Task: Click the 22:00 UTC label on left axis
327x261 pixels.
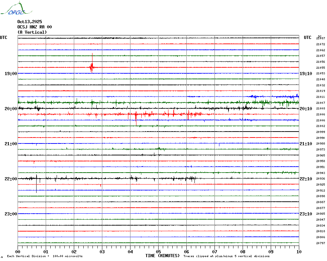Action: coord(11,179)
